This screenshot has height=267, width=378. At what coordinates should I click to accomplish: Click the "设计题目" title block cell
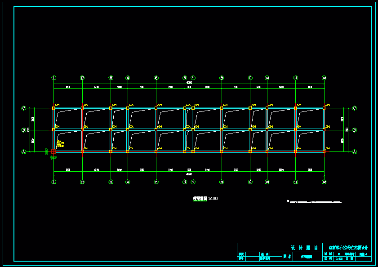click(x=304, y=248)
